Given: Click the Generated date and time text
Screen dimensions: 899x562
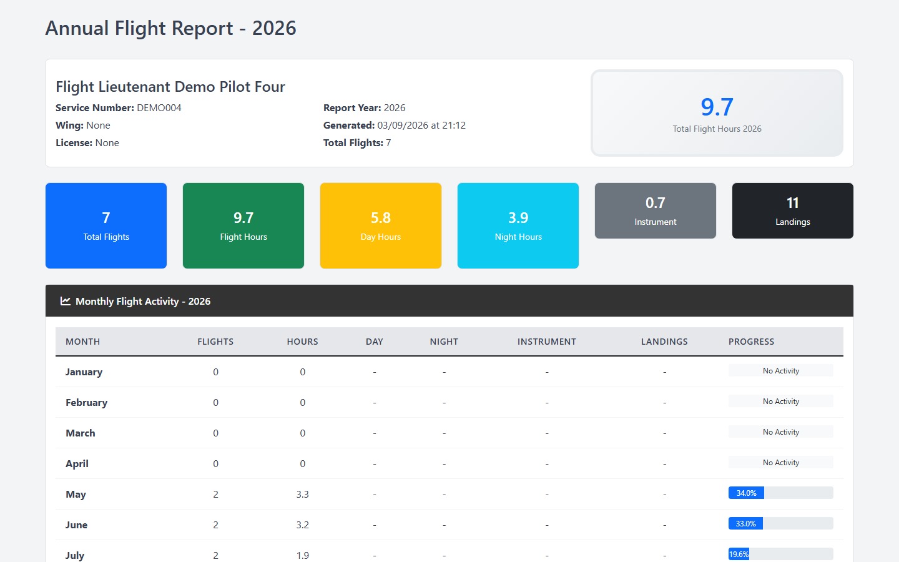Looking at the screenshot, I should pyautogui.click(x=395, y=125).
